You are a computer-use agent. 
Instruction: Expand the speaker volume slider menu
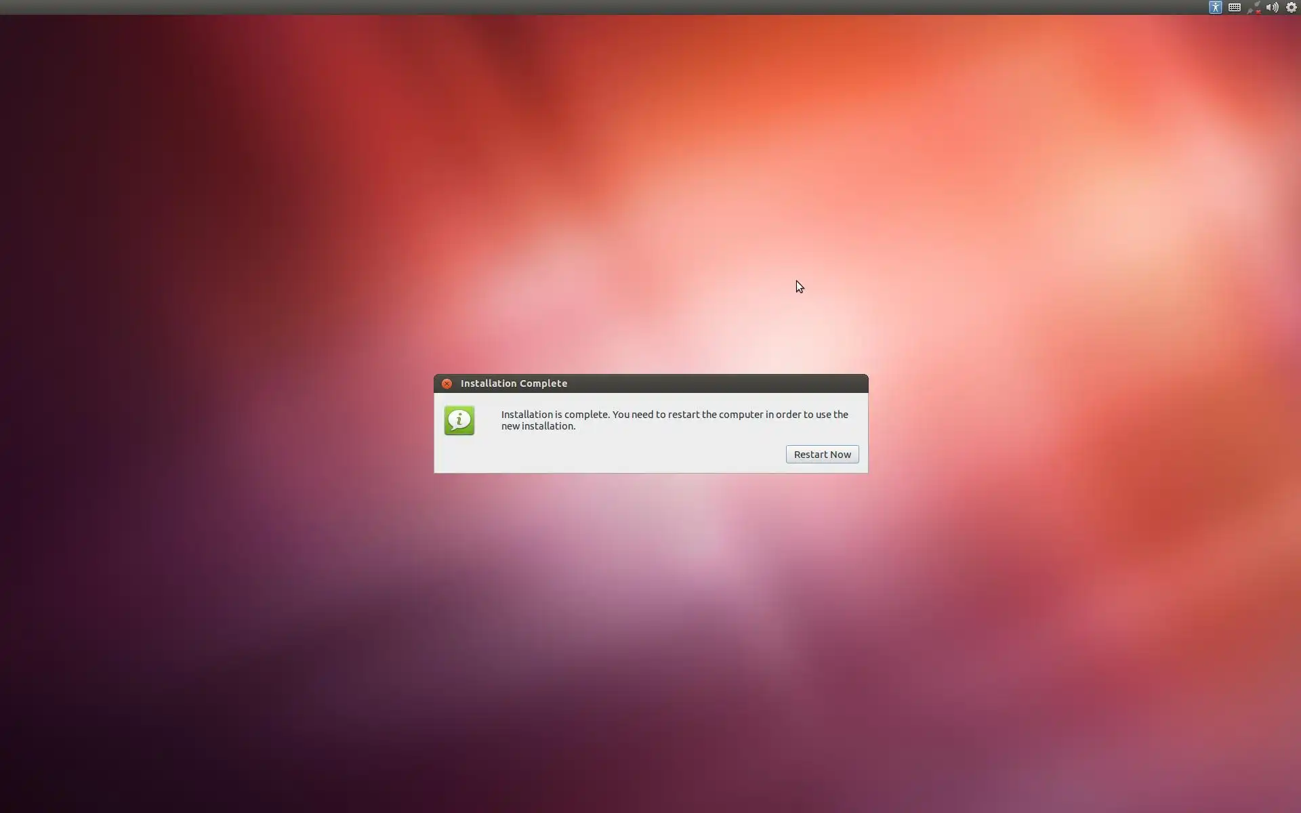pos(1272,7)
